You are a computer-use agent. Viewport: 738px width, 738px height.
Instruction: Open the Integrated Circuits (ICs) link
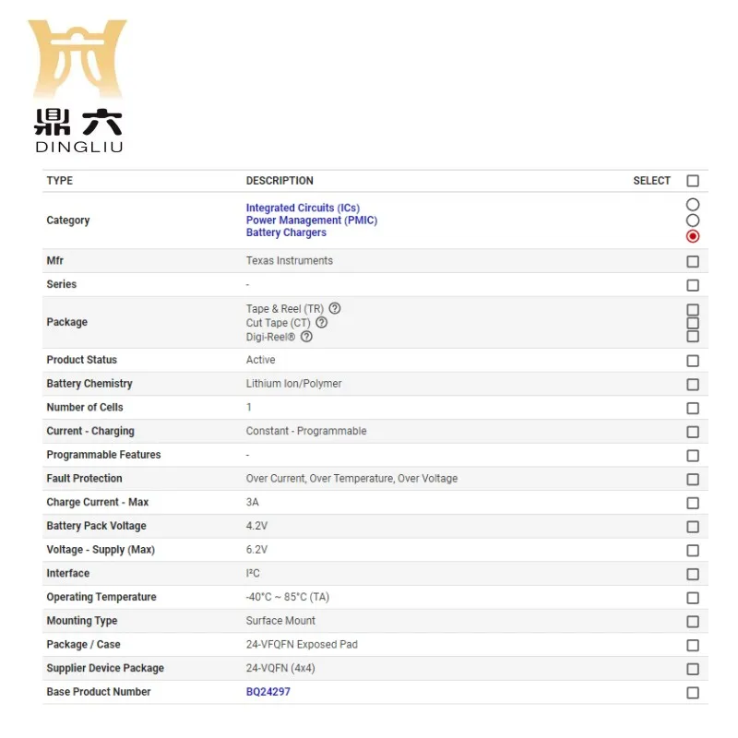pyautogui.click(x=303, y=208)
